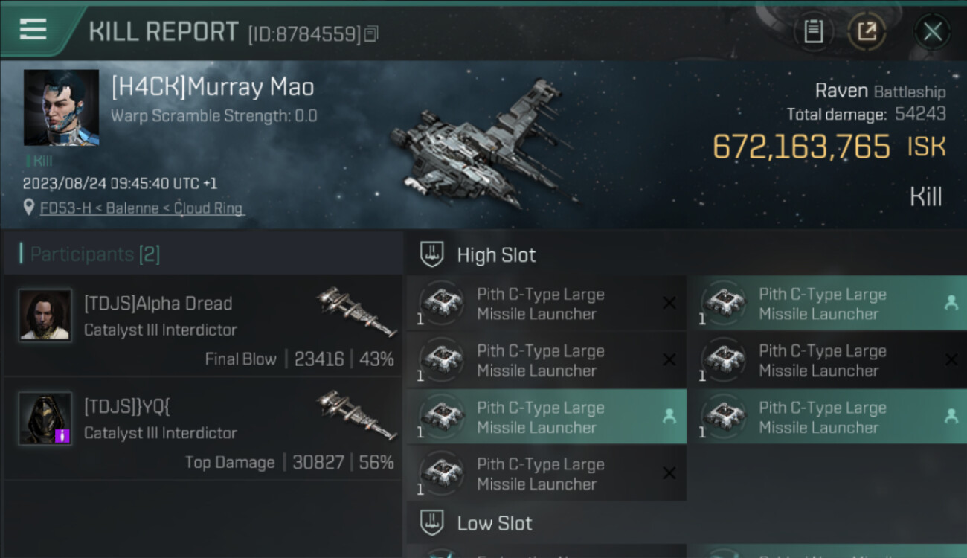
Task: Click the X mark on first launcher
Action: 669,303
